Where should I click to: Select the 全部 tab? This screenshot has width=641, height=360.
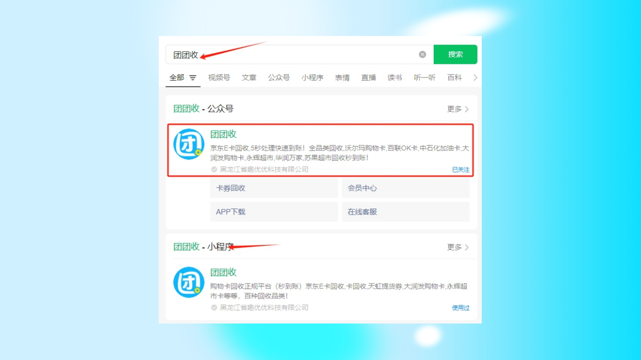177,77
